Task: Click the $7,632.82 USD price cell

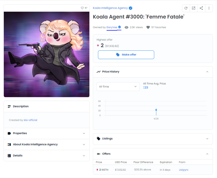Action: [120, 170]
